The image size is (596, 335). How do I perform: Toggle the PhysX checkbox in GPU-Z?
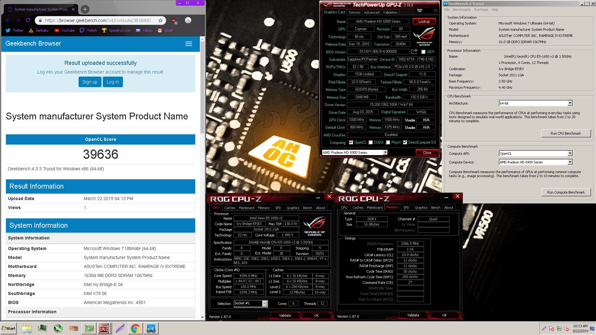click(x=388, y=142)
